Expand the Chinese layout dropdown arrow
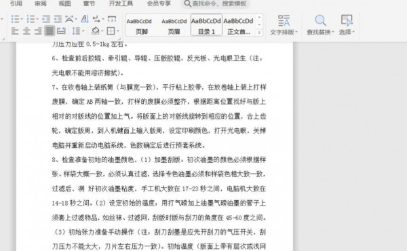 click(x=76, y=19)
